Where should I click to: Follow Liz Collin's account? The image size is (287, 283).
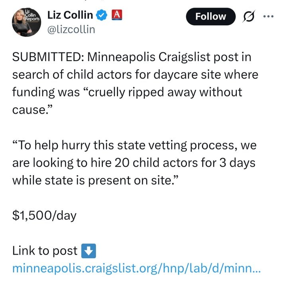(x=210, y=17)
